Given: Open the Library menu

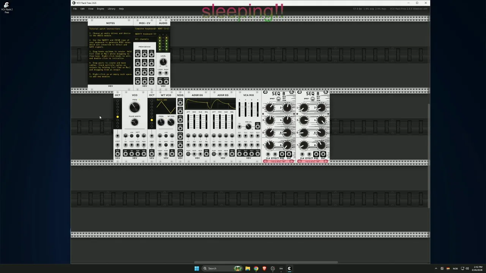Looking at the screenshot, I should (x=111, y=9).
